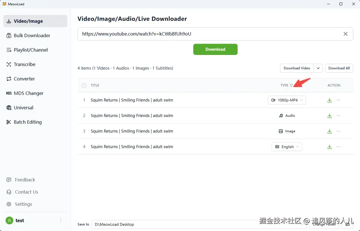The width and height of the screenshot is (360, 231).
Task: Click the ACTION column header
Action: pyautogui.click(x=334, y=85)
